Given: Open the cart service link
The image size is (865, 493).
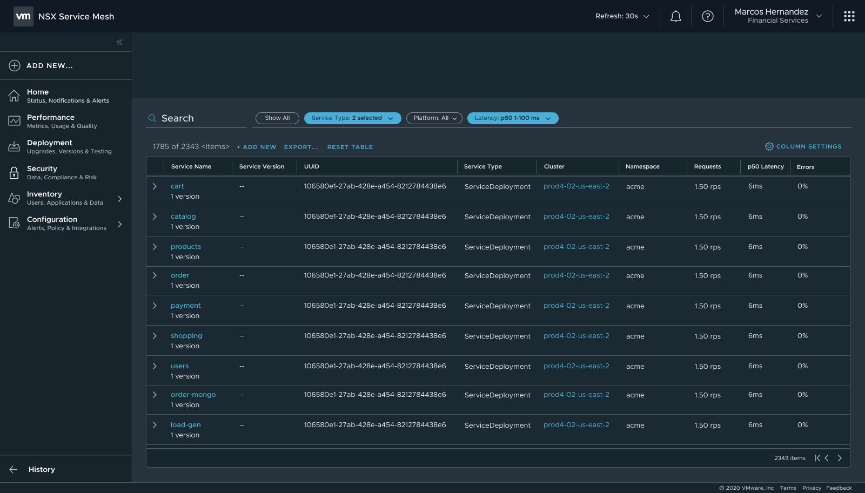Looking at the screenshot, I should point(177,186).
